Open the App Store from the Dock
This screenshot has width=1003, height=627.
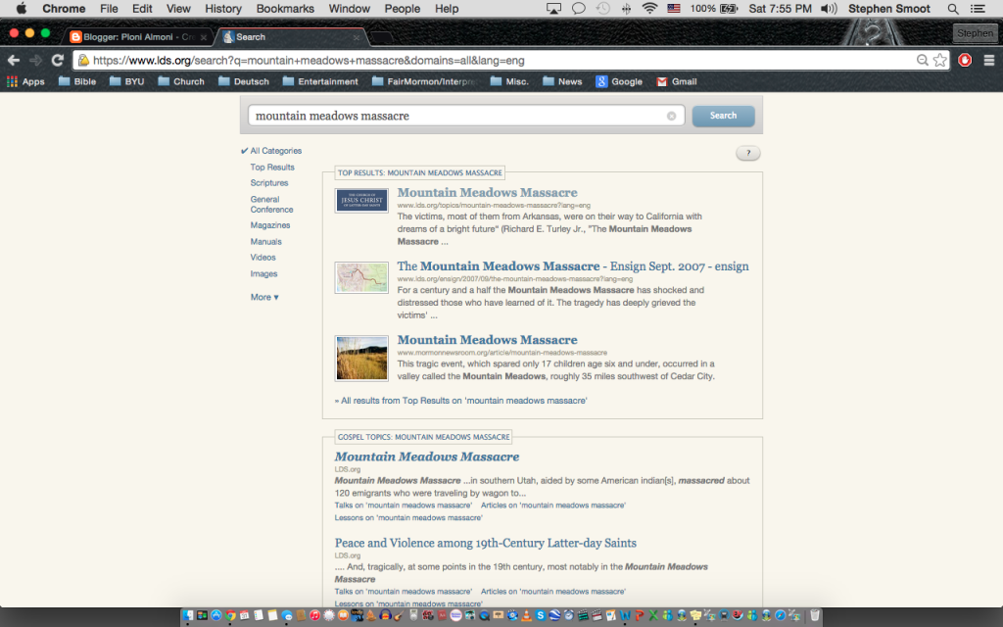[x=216, y=615]
